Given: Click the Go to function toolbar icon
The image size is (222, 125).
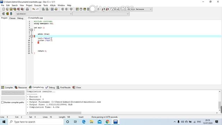Looking at the screenshot, I should pyautogui.click(x=52, y=9).
